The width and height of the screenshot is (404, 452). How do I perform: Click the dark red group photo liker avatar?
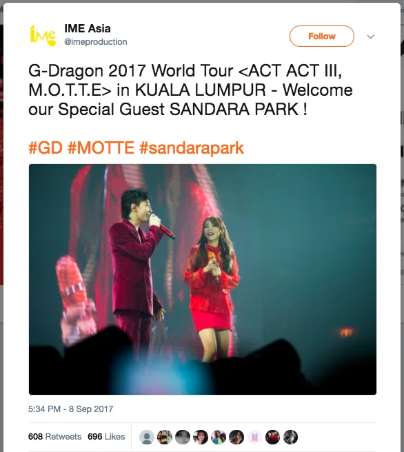point(272,437)
